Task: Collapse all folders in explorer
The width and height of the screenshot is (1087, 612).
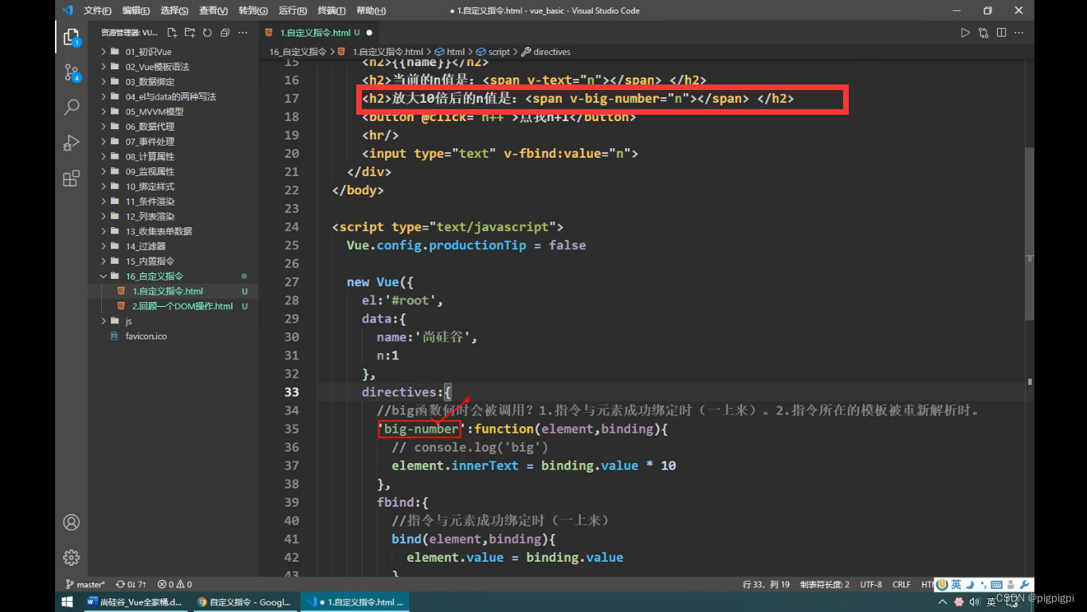Action: point(225,33)
